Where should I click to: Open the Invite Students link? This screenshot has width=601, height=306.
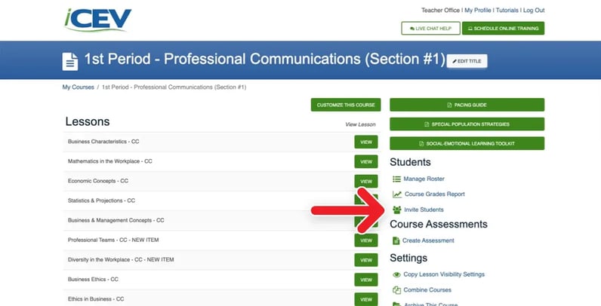point(424,210)
